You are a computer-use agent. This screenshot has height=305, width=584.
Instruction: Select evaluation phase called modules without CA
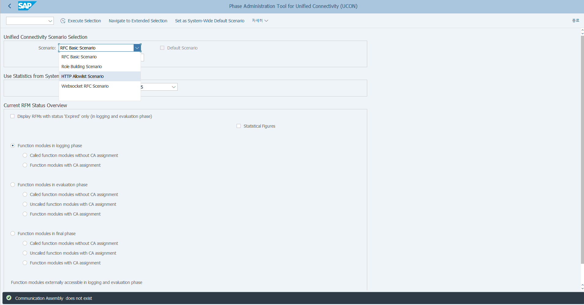[25, 194]
